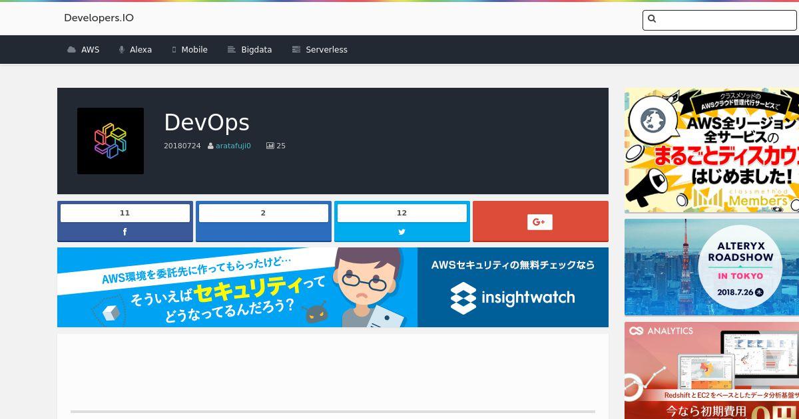Screen dimensions: 799x419
Task: Share on Twitter via bird icon
Action: point(401,232)
